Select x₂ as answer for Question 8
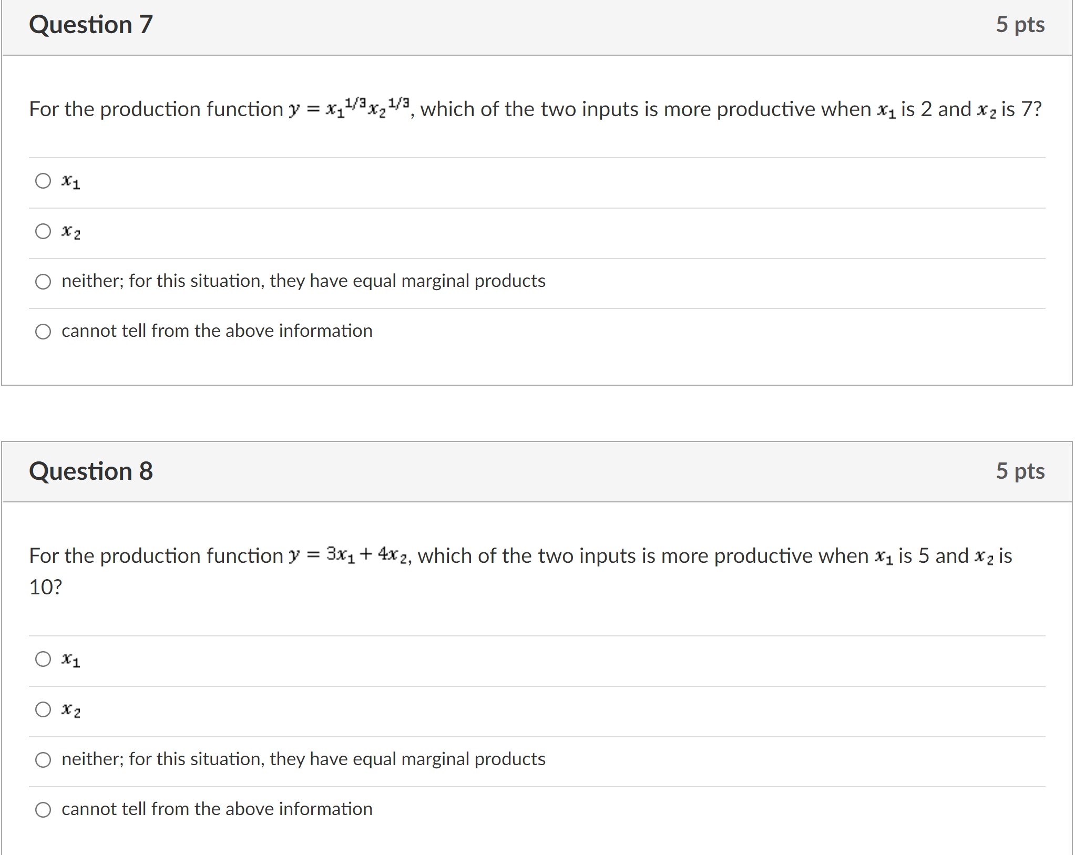The width and height of the screenshot is (1075, 855). [43, 709]
